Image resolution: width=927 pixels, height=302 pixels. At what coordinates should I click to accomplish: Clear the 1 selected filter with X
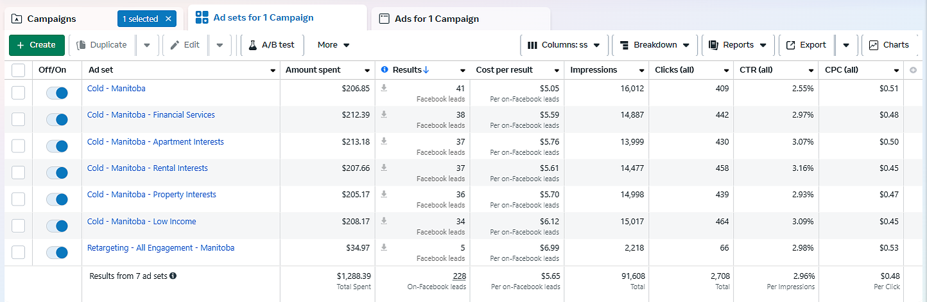point(168,19)
